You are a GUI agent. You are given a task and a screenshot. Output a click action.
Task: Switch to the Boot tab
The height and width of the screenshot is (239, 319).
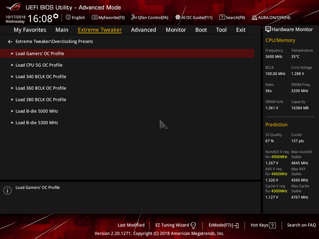pyautogui.click(x=201, y=30)
